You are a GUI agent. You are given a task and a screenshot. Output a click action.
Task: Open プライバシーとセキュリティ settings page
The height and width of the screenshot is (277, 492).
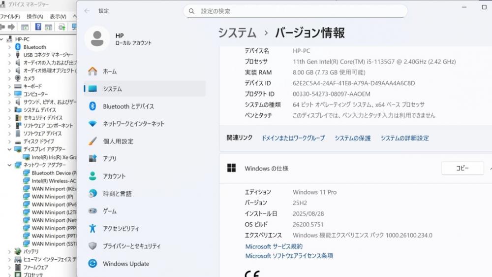click(x=144, y=246)
